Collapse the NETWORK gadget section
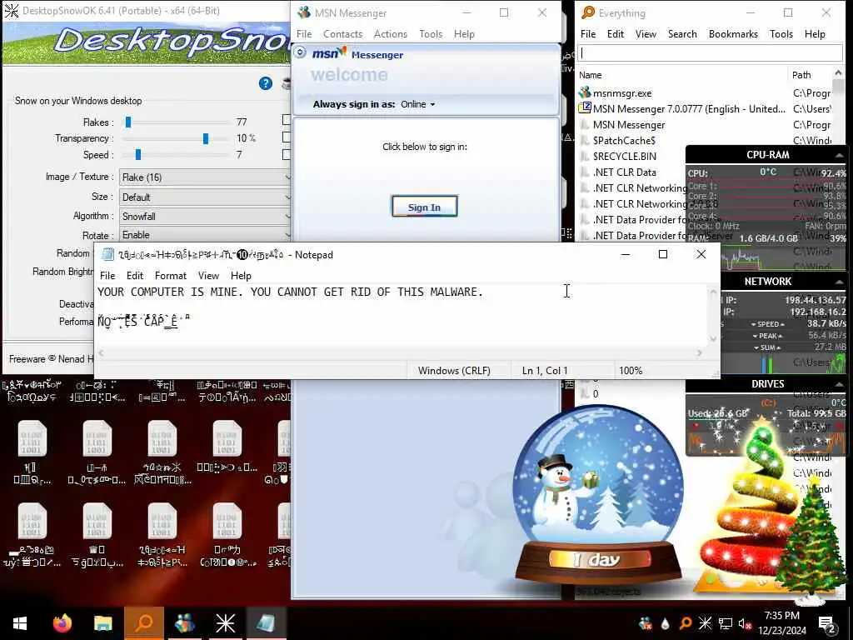853x640 pixels. point(838,282)
